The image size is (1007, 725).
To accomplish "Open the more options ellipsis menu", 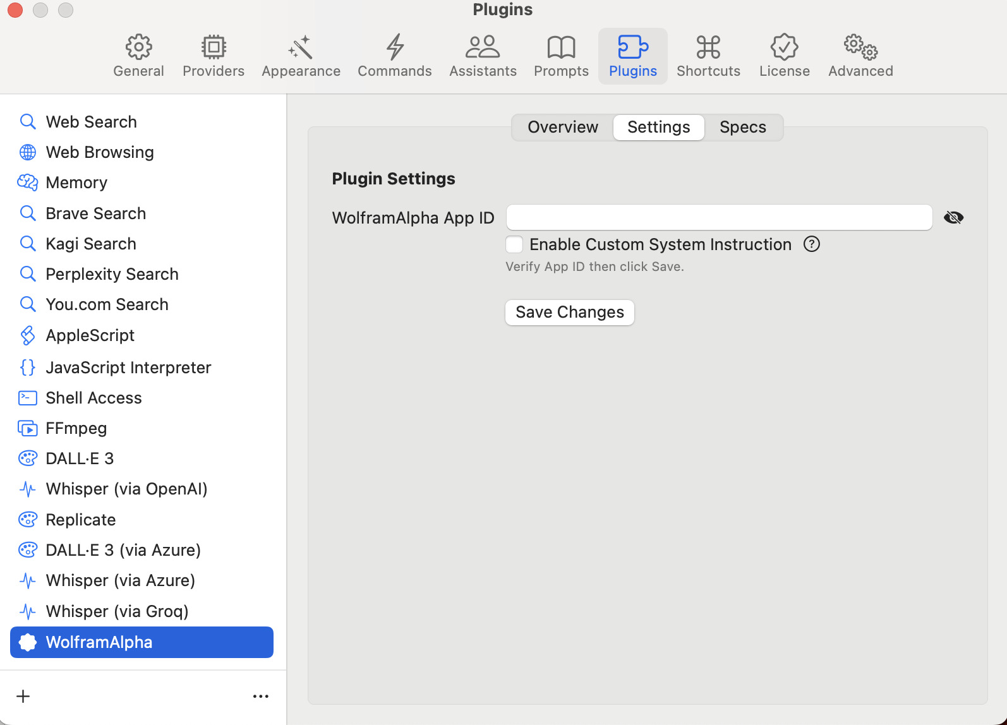I will tap(260, 696).
